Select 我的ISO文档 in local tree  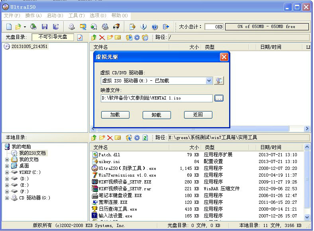pos(32,153)
